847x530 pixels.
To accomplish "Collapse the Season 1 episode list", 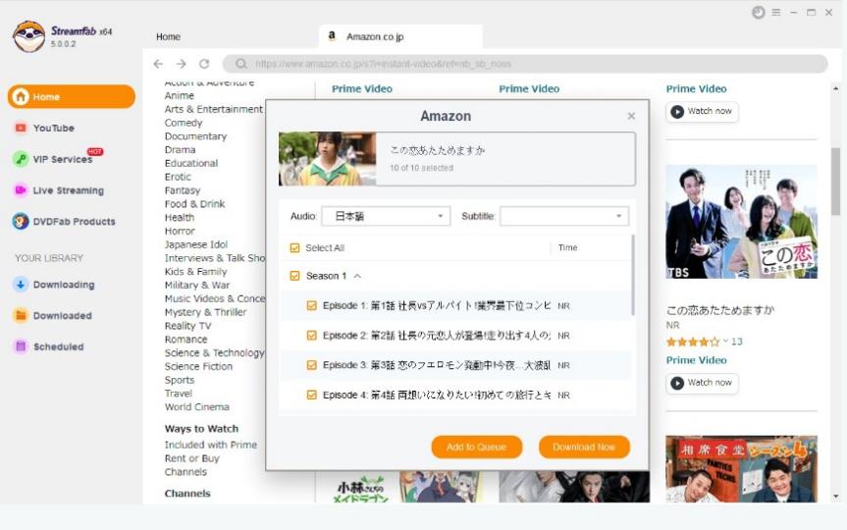I will (357, 276).
